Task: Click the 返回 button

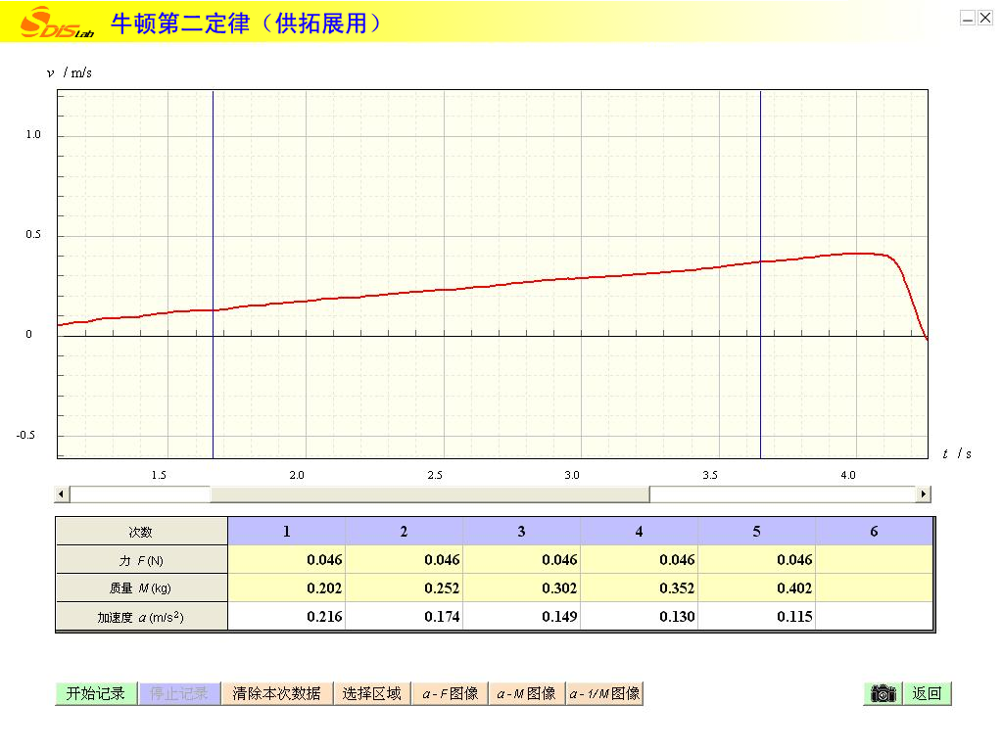Action: (x=927, y=693)
